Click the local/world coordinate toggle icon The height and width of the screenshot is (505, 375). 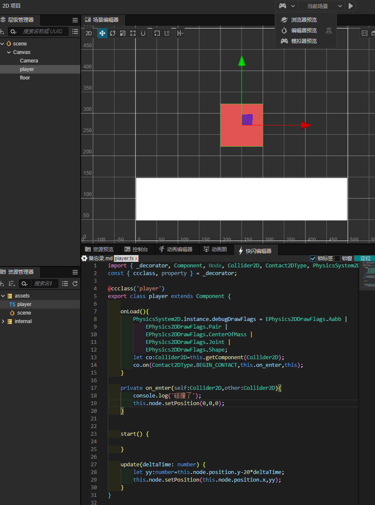pos(167,33)
